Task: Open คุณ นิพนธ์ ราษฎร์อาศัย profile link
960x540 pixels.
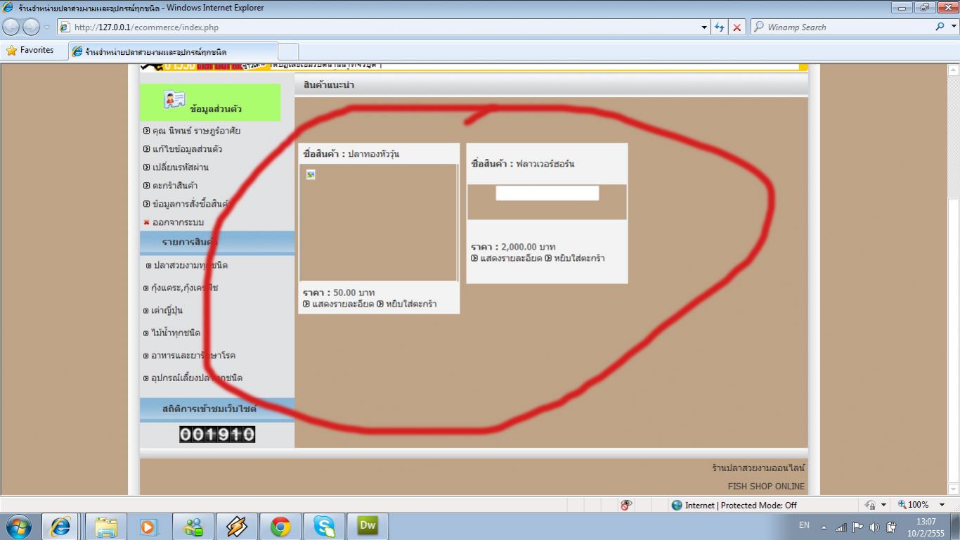Action: [197, 131]
